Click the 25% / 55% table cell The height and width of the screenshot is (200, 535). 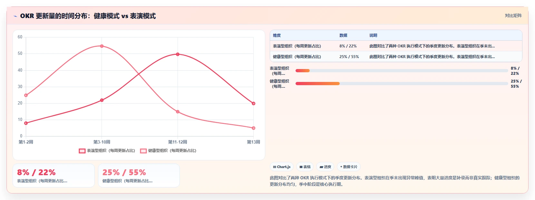[349, 57]
